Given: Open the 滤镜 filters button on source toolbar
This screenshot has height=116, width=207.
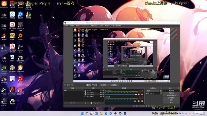Looking at the screenshot, I should click(x=95, y=85).
